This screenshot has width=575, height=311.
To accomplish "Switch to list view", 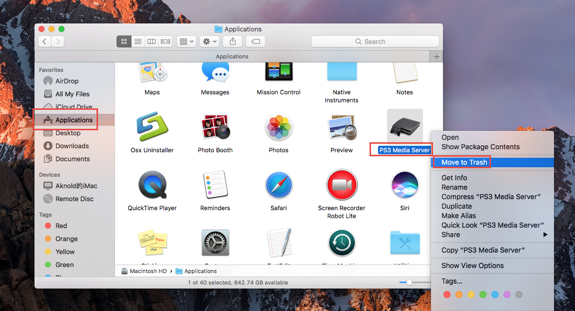I will click(x=137, y=41).
